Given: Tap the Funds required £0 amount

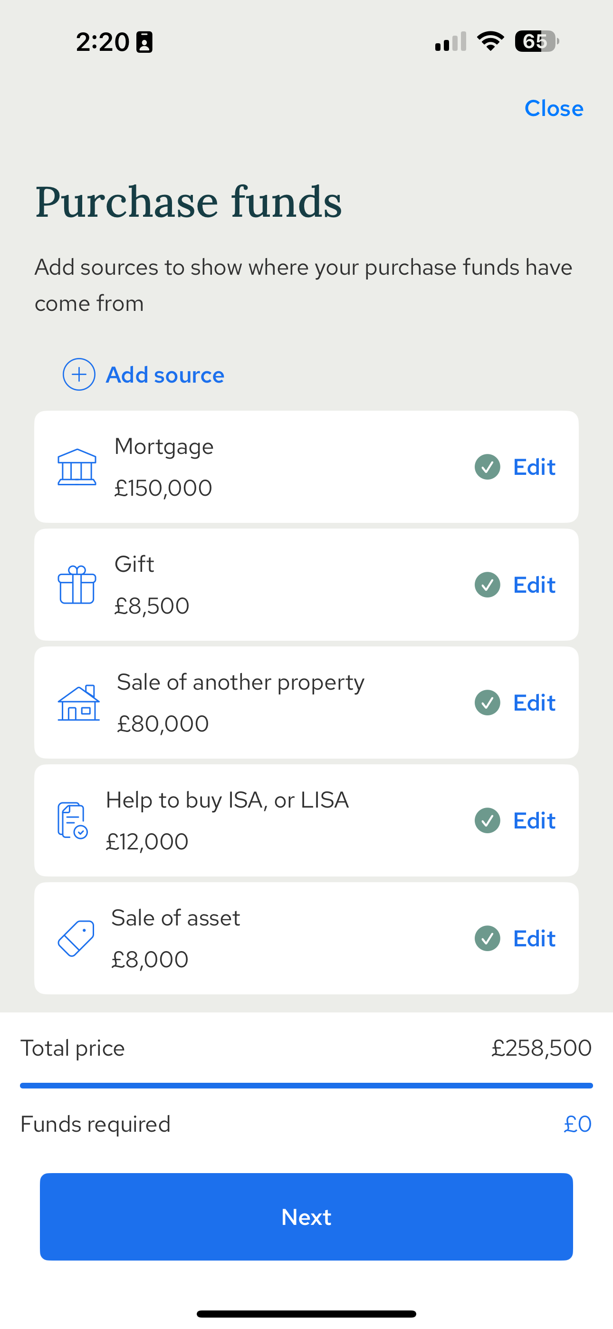Looking at the screenshot, I should 577,1124.
